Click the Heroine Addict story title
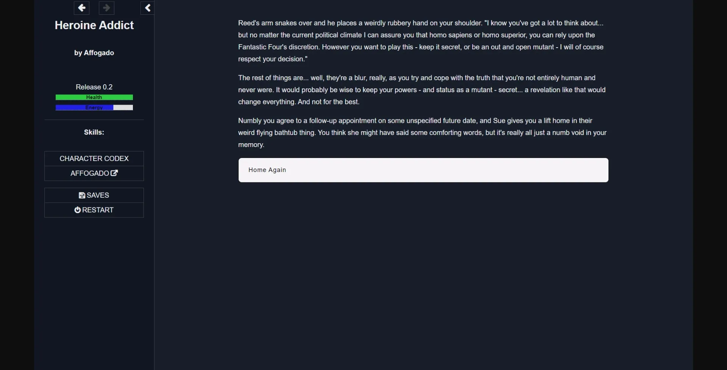The width and height of the screenshot is (727, 370). 94,25
